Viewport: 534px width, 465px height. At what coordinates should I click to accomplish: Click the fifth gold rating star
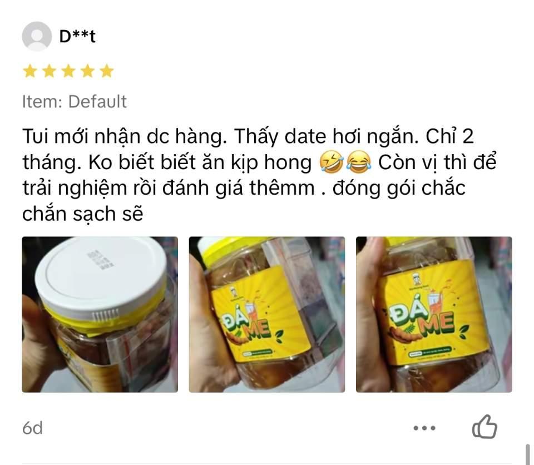[x=107, y=71]
